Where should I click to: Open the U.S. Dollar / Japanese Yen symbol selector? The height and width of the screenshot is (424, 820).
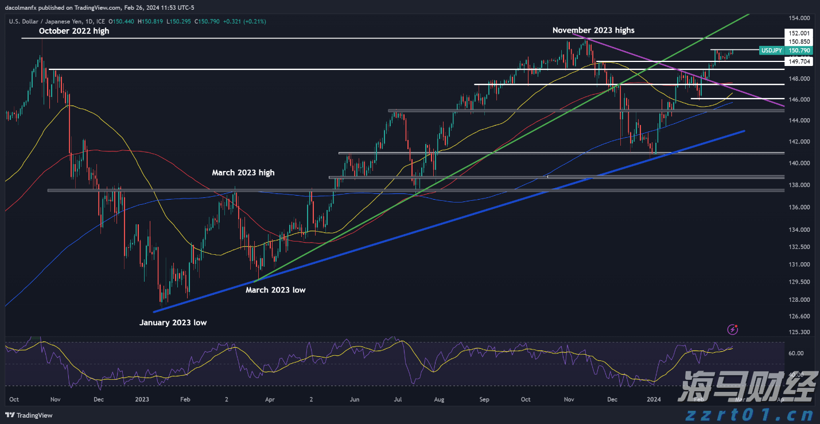[46, 21]
